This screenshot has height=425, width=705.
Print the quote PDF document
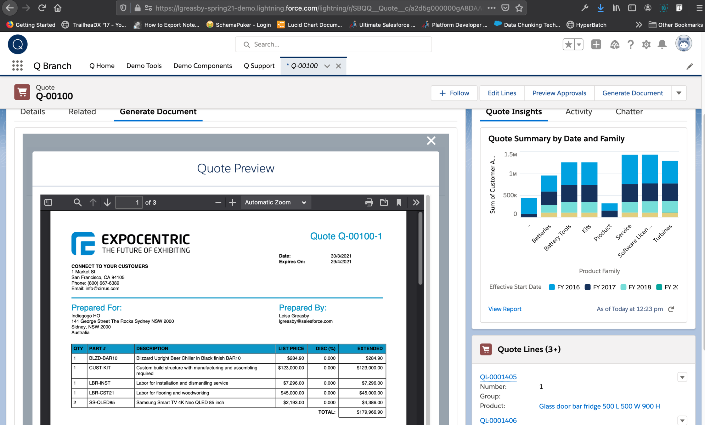pyautogui.click(x=369, y=202)
